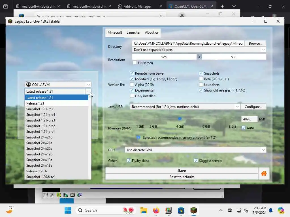This screenshot has width=290, height=217.
Task: Click the Minecraft launcher taskbar icon
Action: (194, 210)
